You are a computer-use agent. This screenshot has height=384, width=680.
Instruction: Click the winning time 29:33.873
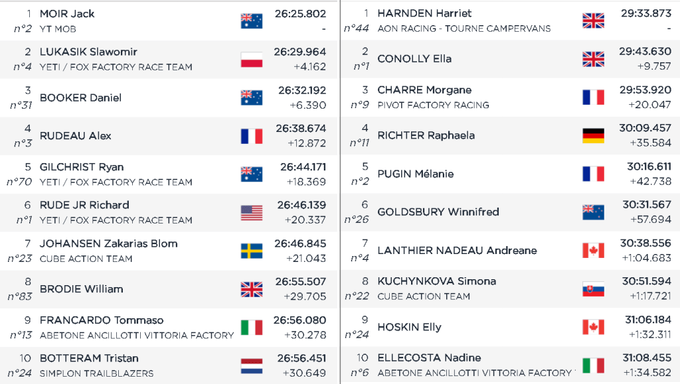point(646,13)
